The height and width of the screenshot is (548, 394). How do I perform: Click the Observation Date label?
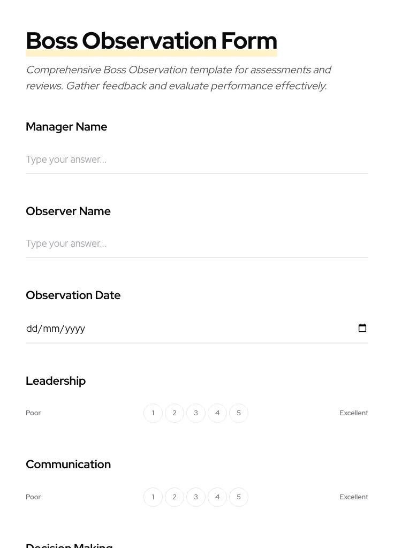click(73, 295)
